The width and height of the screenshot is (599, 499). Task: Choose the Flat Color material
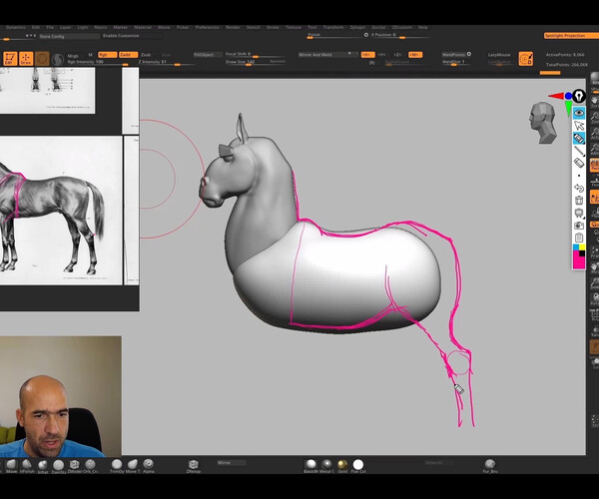(358, 464)
